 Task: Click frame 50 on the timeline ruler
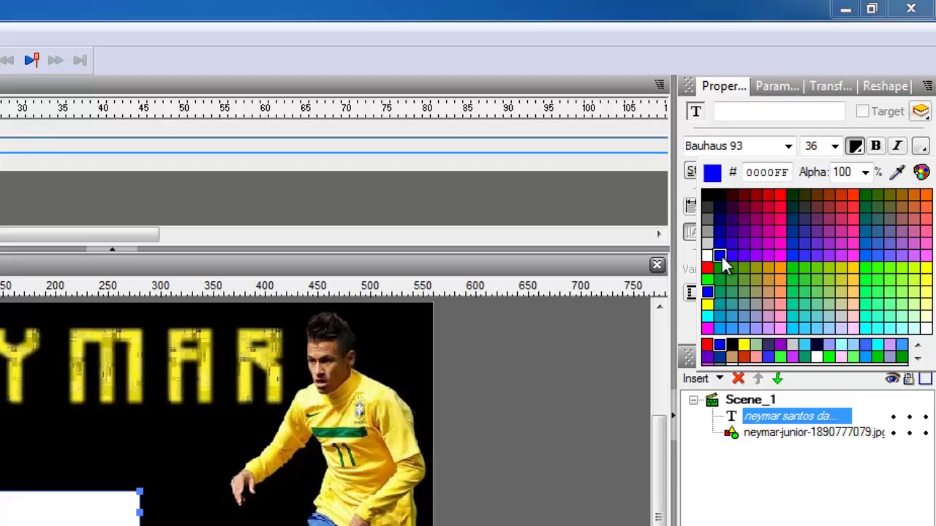(184, 108)
